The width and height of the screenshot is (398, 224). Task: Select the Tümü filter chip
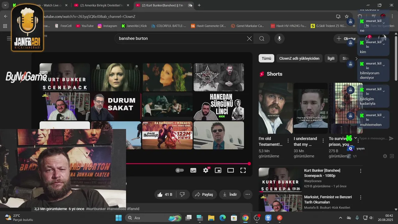pos(266,58)
